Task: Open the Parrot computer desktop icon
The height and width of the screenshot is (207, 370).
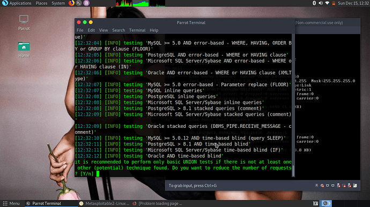Action: [24, 22]
